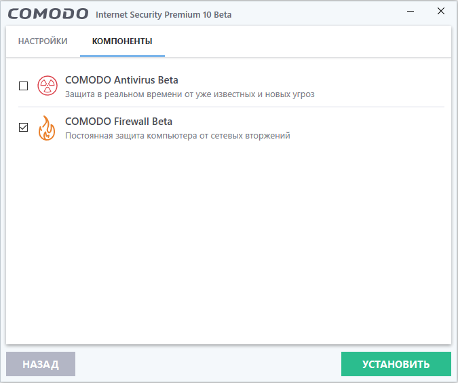Click the divider line between Antivirus and Firewall

tap(231, 107)
